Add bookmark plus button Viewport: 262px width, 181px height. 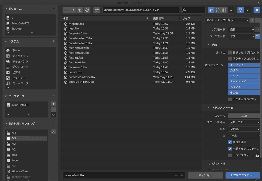(x=53, y=104)
